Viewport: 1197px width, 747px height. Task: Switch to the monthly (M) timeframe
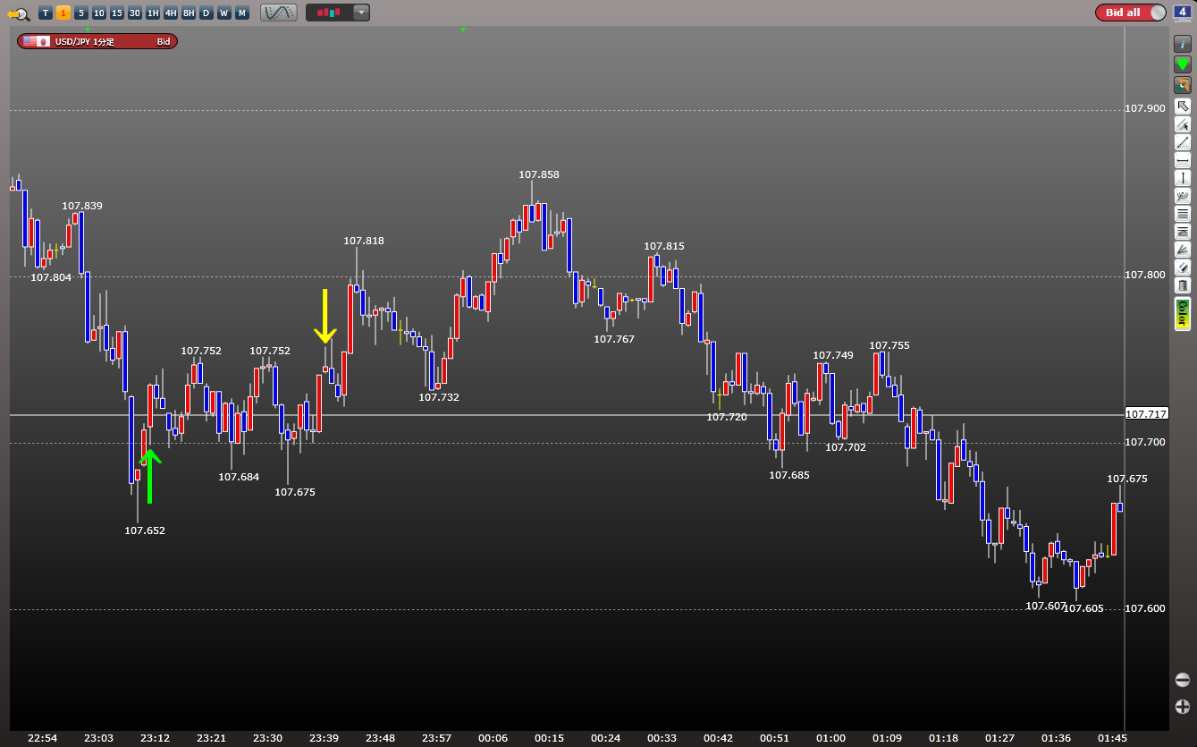click(241, 13)
